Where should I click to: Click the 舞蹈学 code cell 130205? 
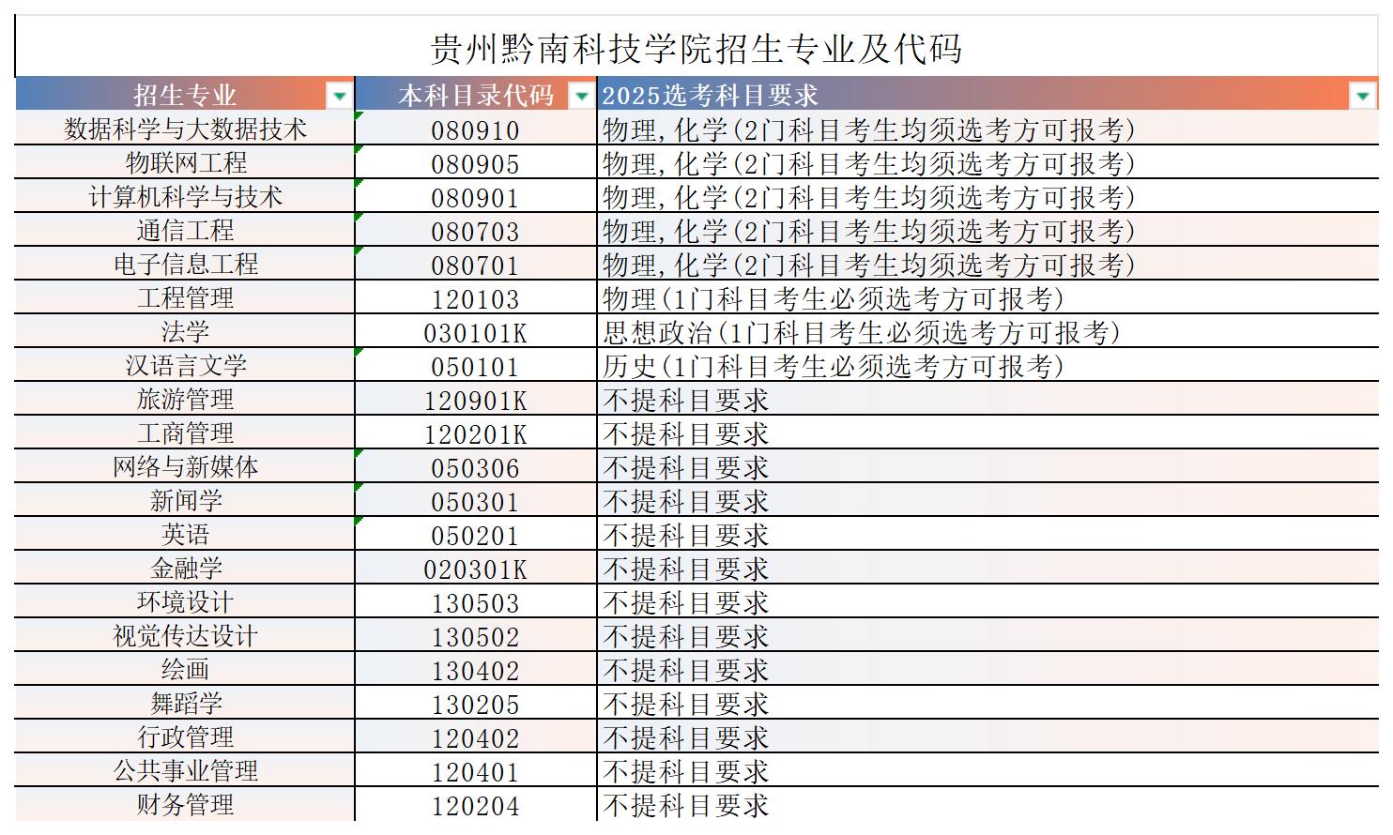474,704
